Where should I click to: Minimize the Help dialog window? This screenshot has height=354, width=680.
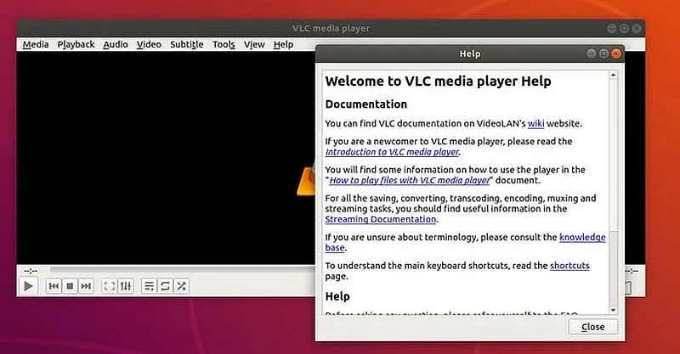click(x=591, y=53)
